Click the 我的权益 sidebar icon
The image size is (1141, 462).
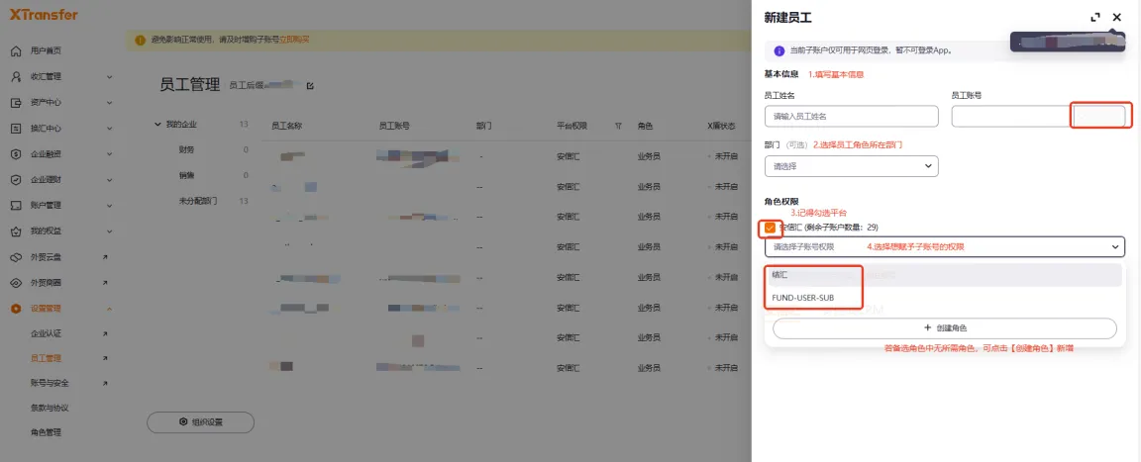[16, 231]
